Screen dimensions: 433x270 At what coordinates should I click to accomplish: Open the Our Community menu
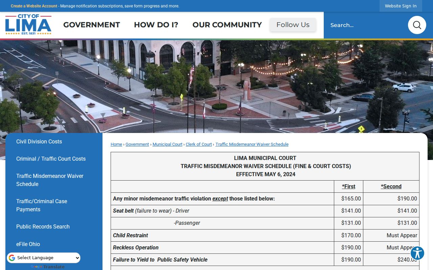click(x=227, y=25)
